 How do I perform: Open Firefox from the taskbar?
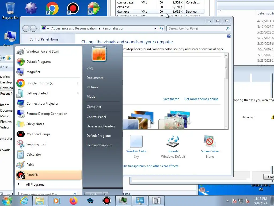point(73,201)
